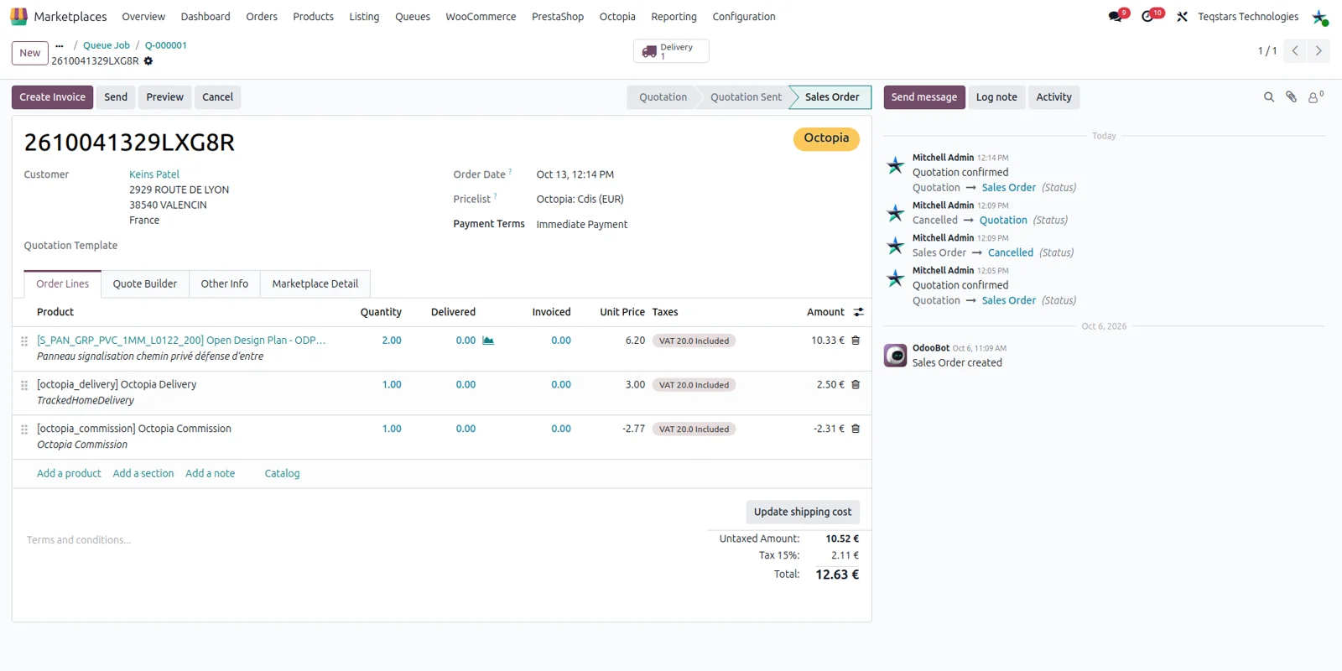Select the Sales Order status stage
The width and height of the screenshot is (1342, 671).
832,97
